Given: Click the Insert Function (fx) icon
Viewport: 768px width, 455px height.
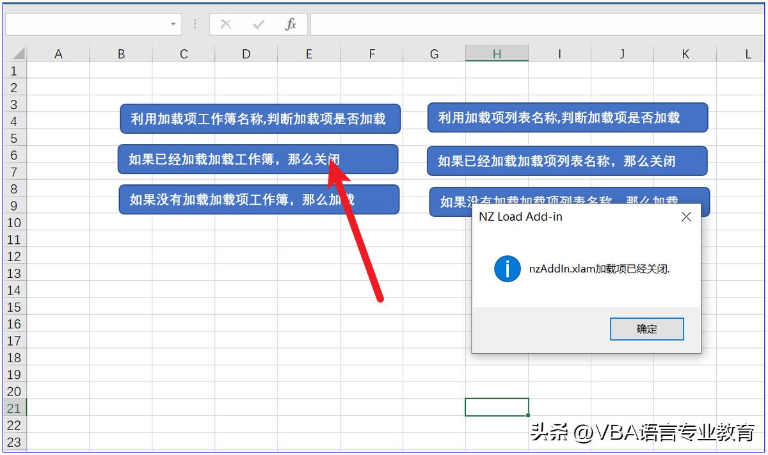Looking at the screenshot, I should [291, 24].
